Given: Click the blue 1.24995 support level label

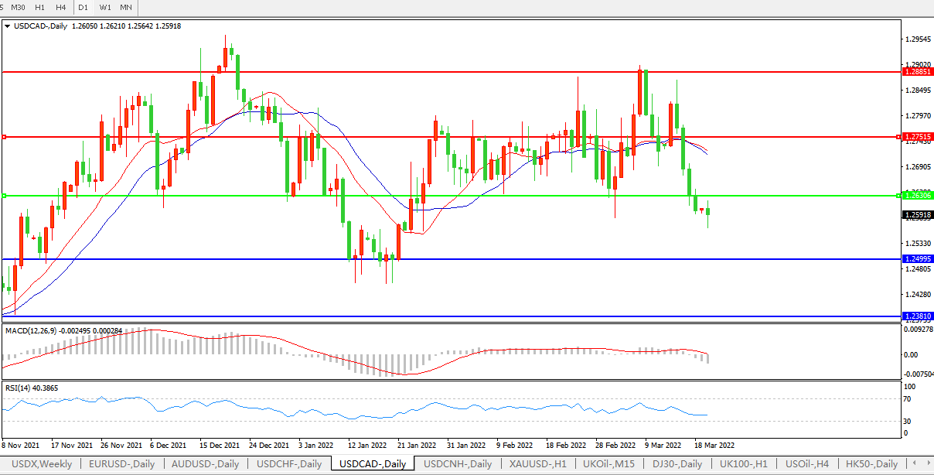Looking at the screenshot, I should point(918,259).
